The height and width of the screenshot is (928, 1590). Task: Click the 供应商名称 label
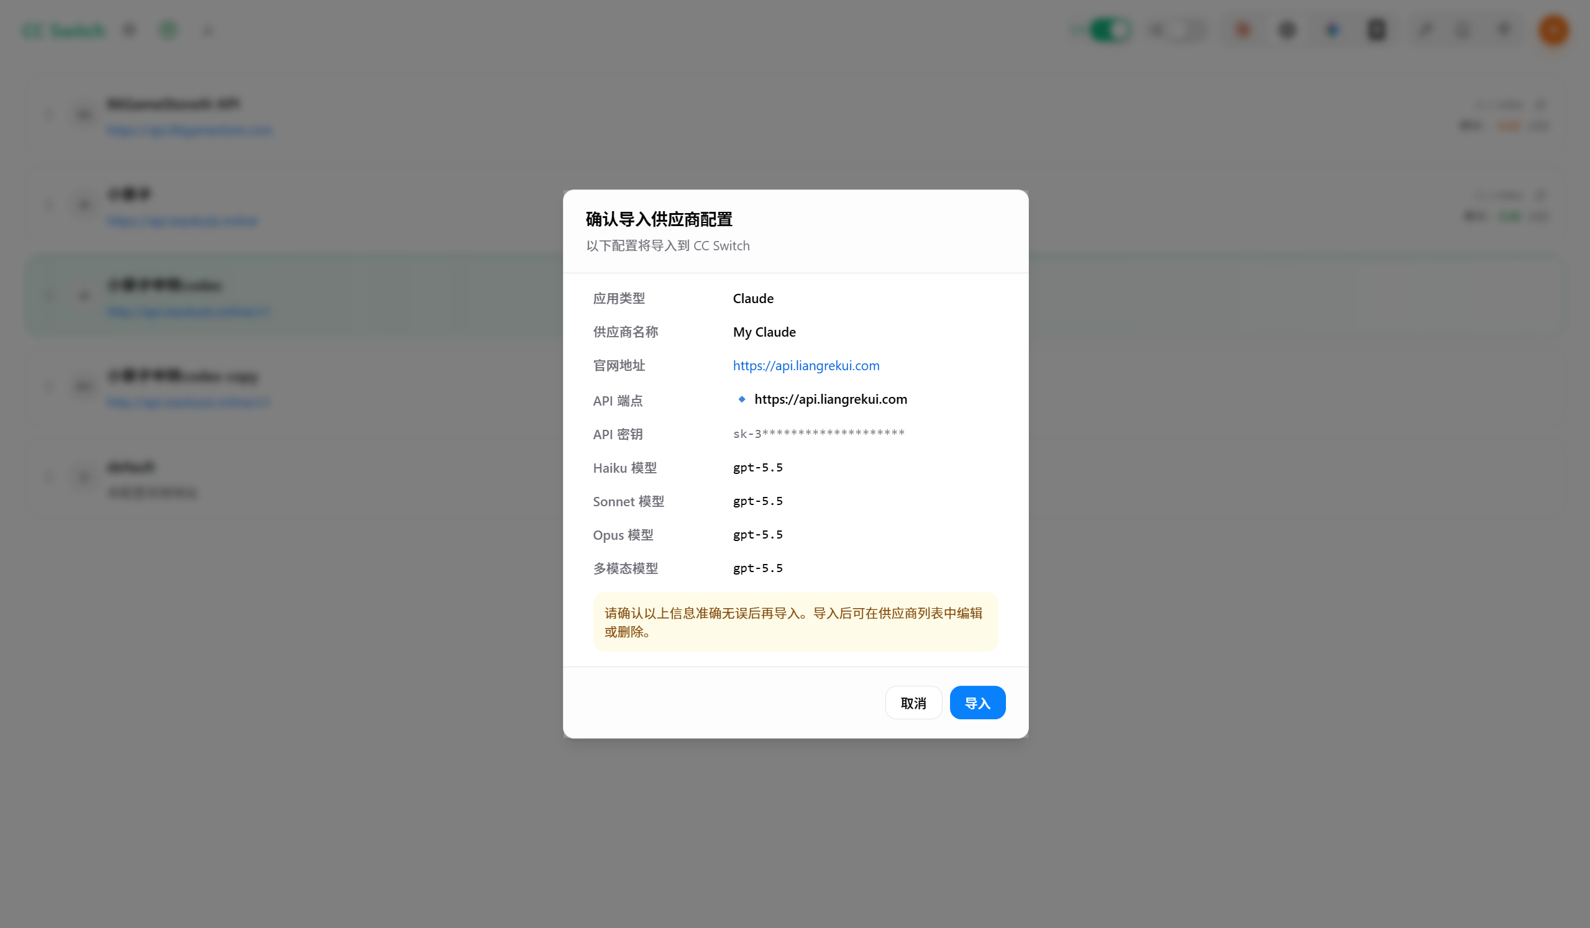click(x=625, y=332)
